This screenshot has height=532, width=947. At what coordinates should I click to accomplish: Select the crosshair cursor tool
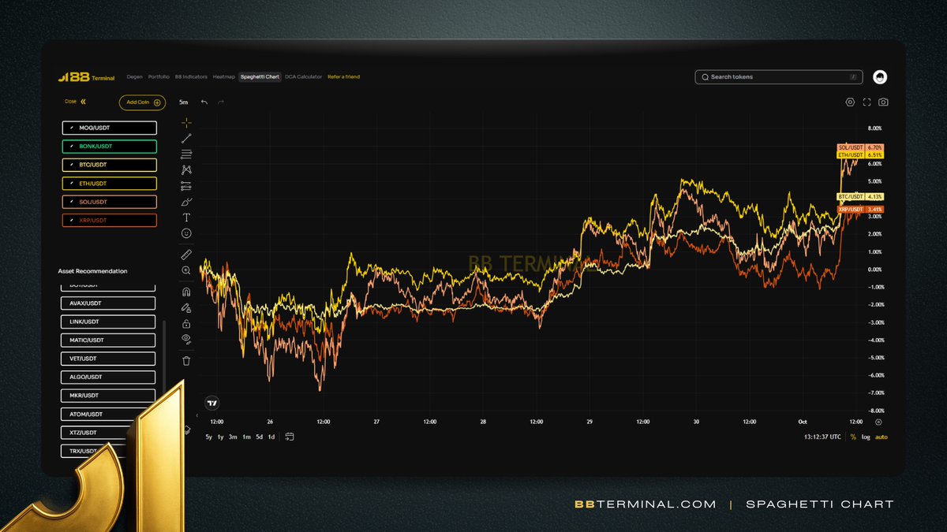(186, 122)
